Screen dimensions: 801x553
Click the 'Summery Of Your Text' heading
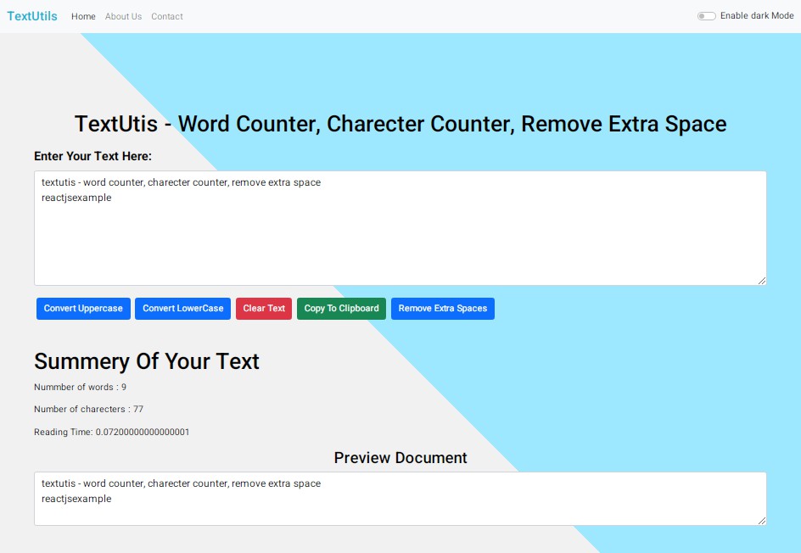click(x=147, y=361)
